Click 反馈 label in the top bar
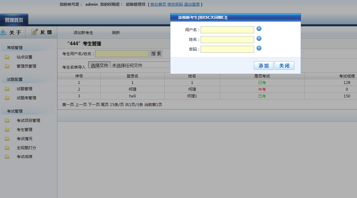 coord(46,32)
